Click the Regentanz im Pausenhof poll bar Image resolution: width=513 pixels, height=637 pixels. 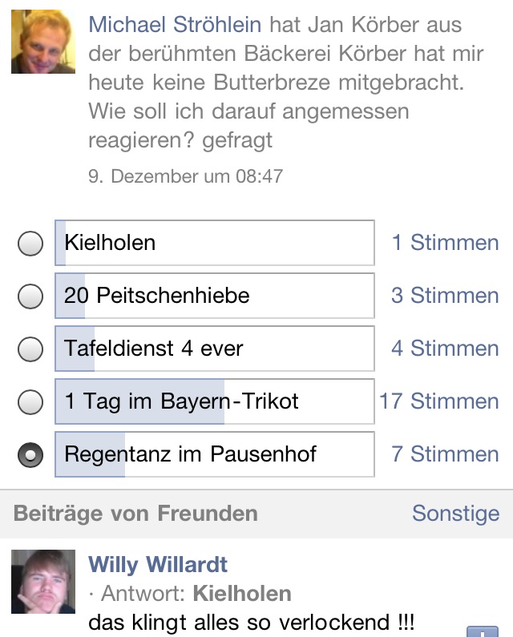pos(214,454)
